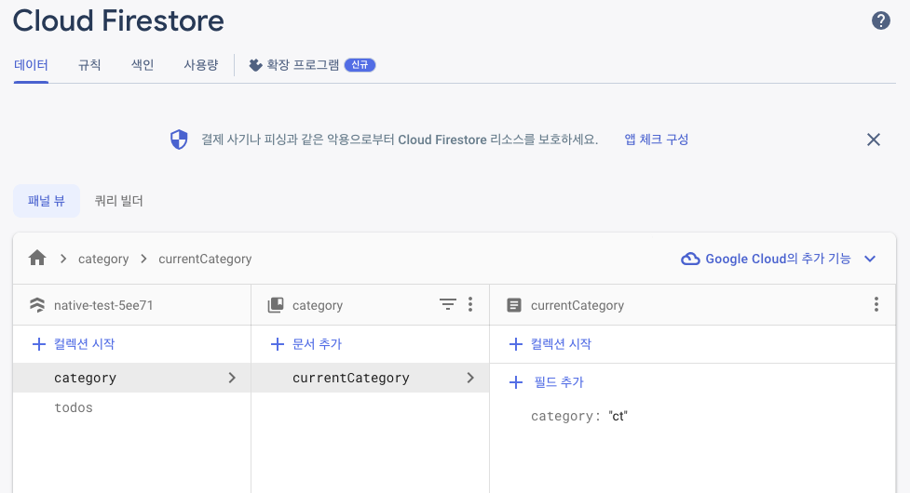Open the help question mark icon
Viewport: 910px width, 493px height.
[x=880, y=20]
